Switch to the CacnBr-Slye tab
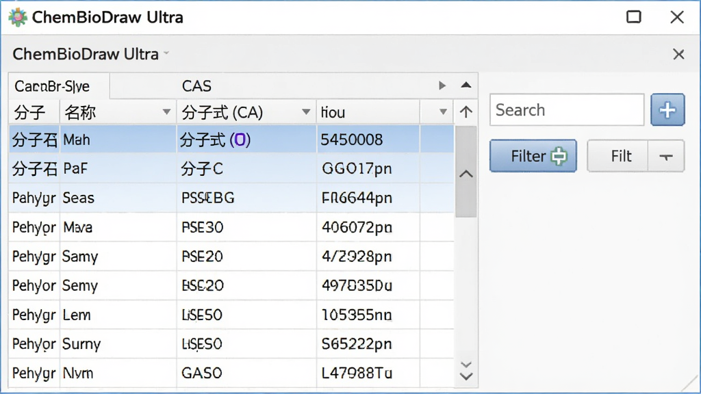Screen dimensions: 701x394 click(59, 86)
